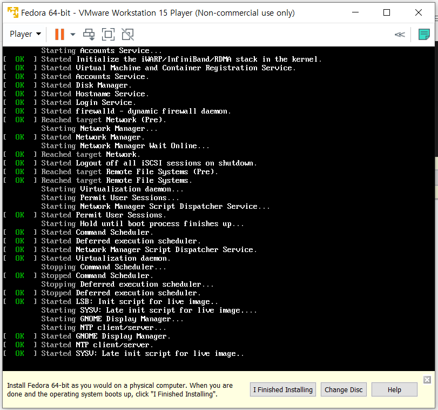Click 'Started Command Scheduler' line

coord(78,233)
